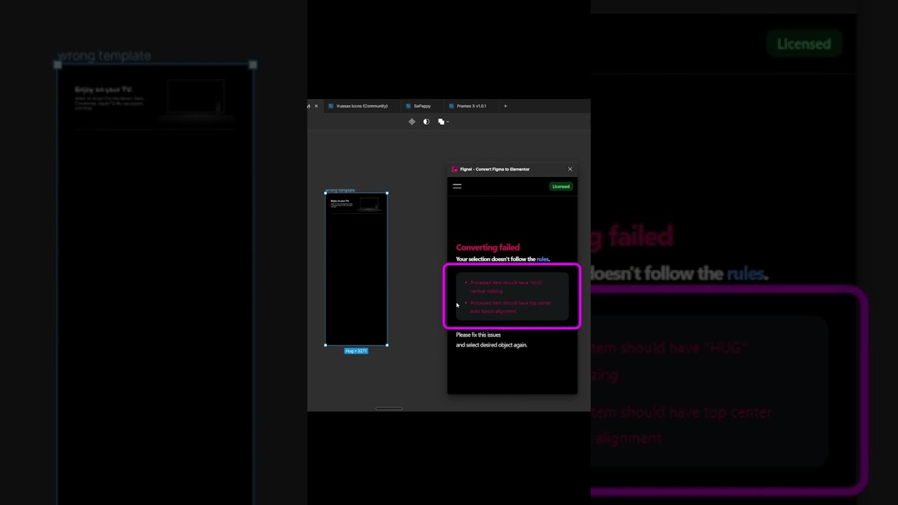The height and width of the screenshot is (505, 898).
Task: Click the boolean groups overlapping squares icon
Action: (441, 121)
